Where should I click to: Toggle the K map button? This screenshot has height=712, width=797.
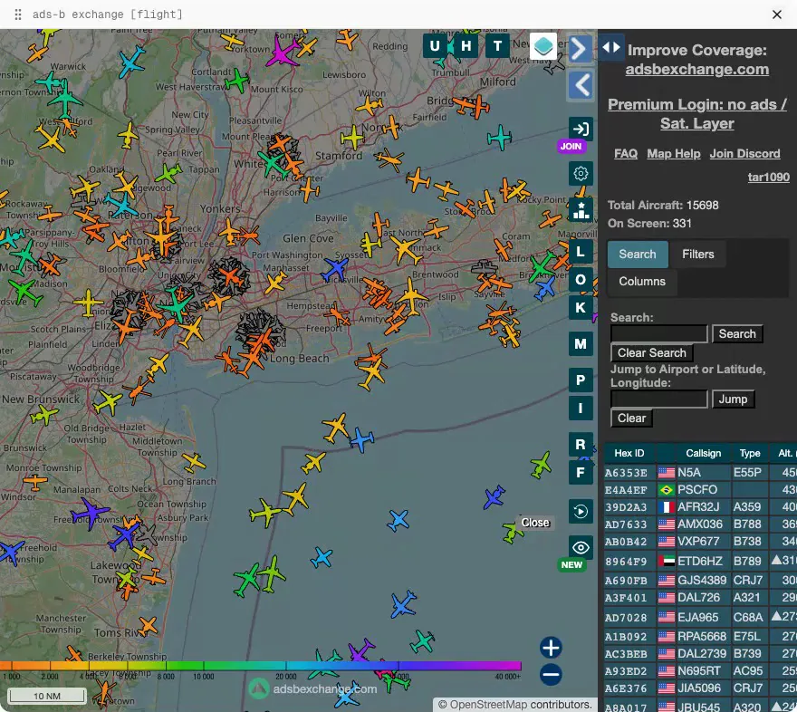pos(581,307)
